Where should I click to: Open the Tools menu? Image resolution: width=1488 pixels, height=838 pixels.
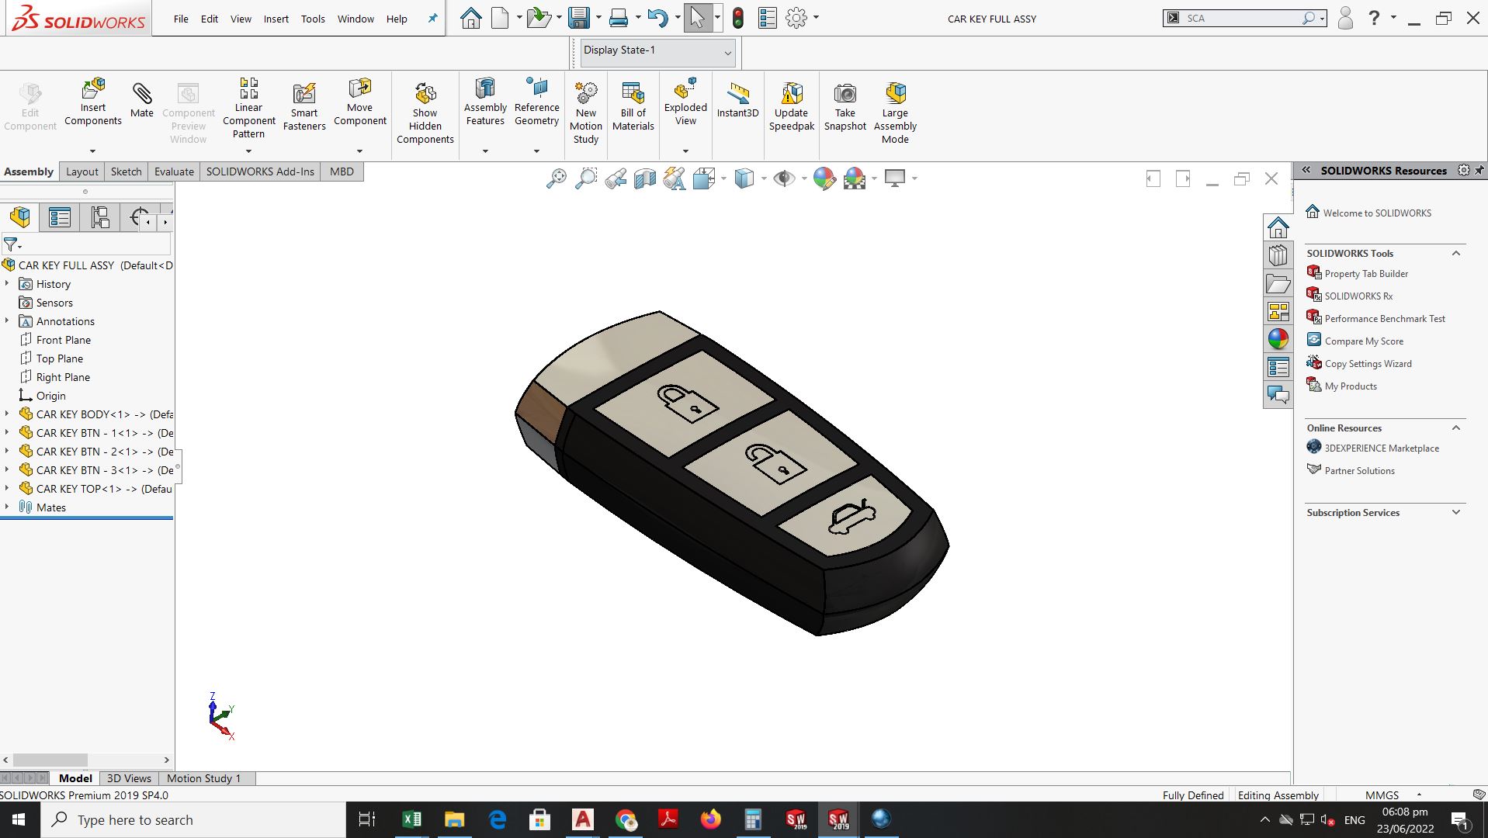tap(313, 19)
